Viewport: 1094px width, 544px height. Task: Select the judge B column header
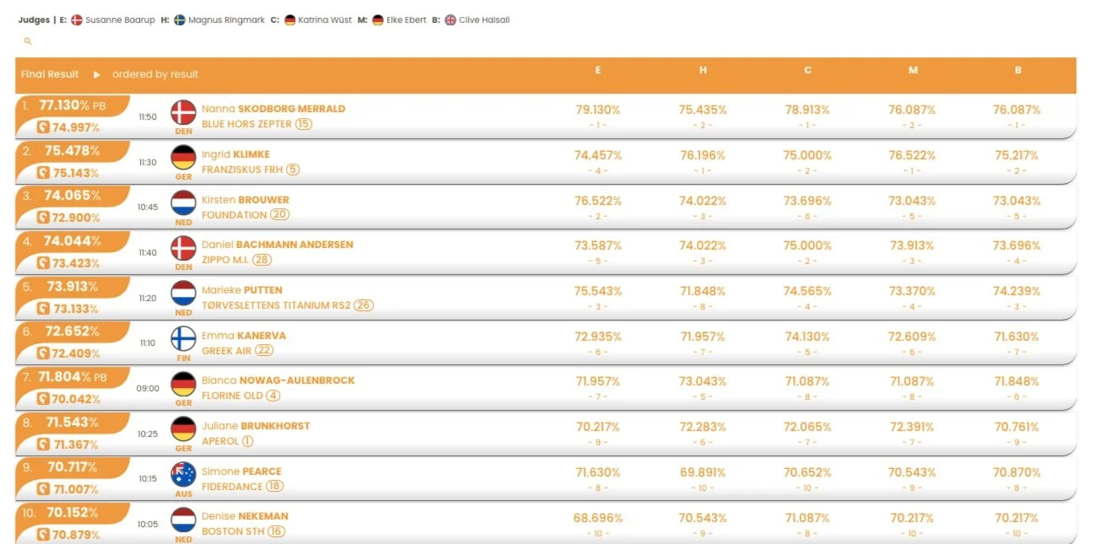coord(1018,70)
